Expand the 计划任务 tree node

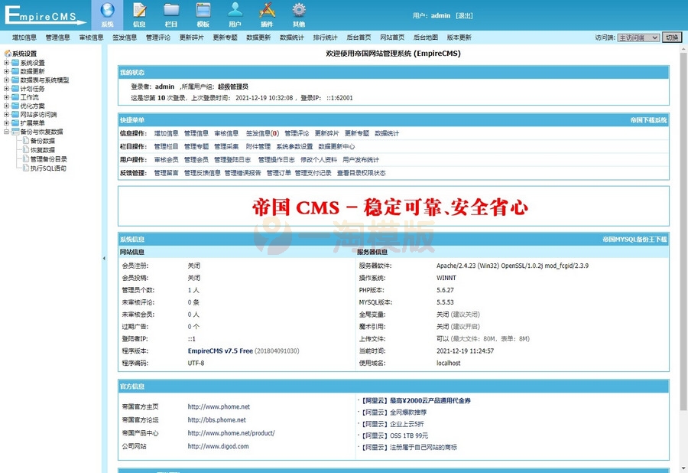(7, 89)
